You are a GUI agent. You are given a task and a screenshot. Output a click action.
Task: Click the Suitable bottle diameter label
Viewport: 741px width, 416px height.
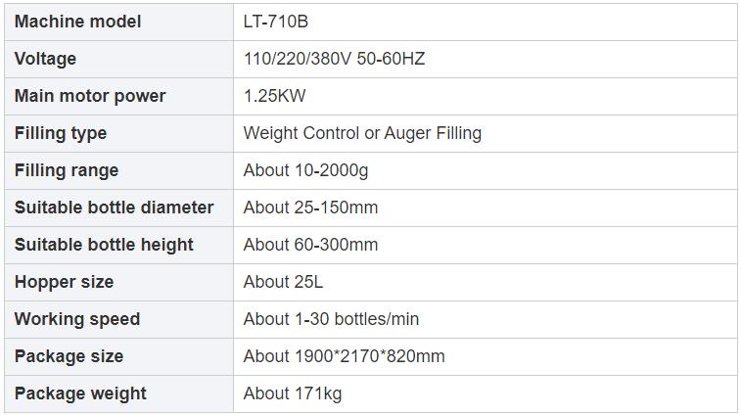[x=115, y=208]
